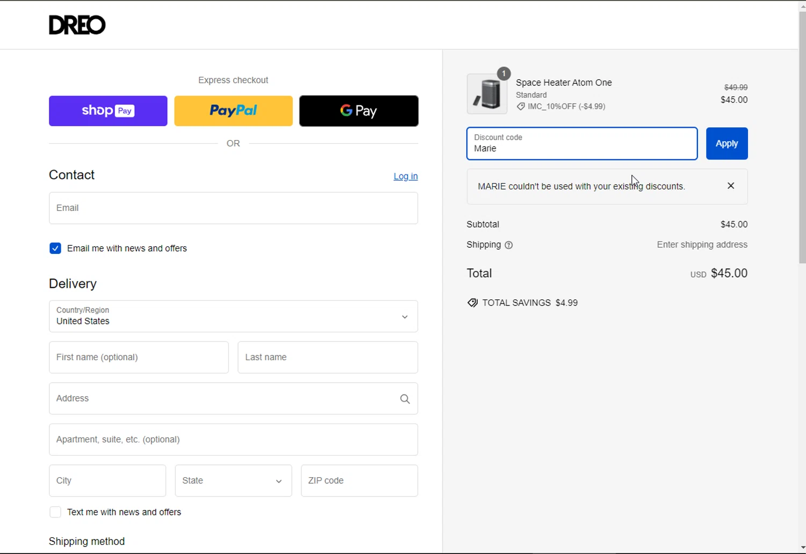Viewport: 806px width, 554px height.
Task: Click the Last name field
Action: 328,358
